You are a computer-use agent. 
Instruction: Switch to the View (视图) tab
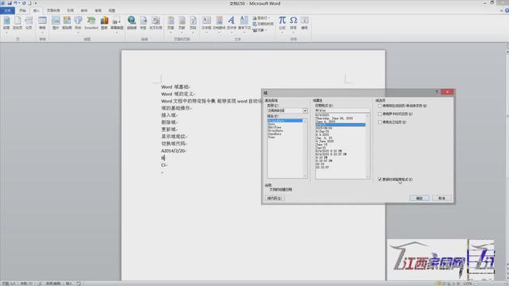[x=111, y=10]
